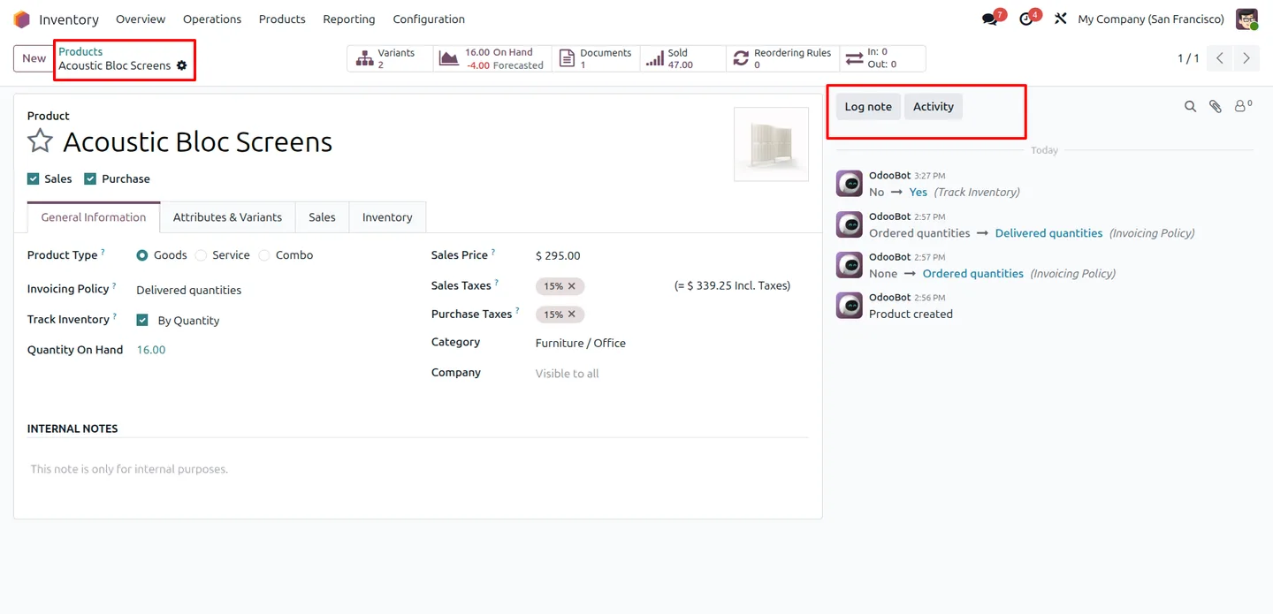
Task: Click the Purchase Taxes help question mark
Action: tap(517, 311)
